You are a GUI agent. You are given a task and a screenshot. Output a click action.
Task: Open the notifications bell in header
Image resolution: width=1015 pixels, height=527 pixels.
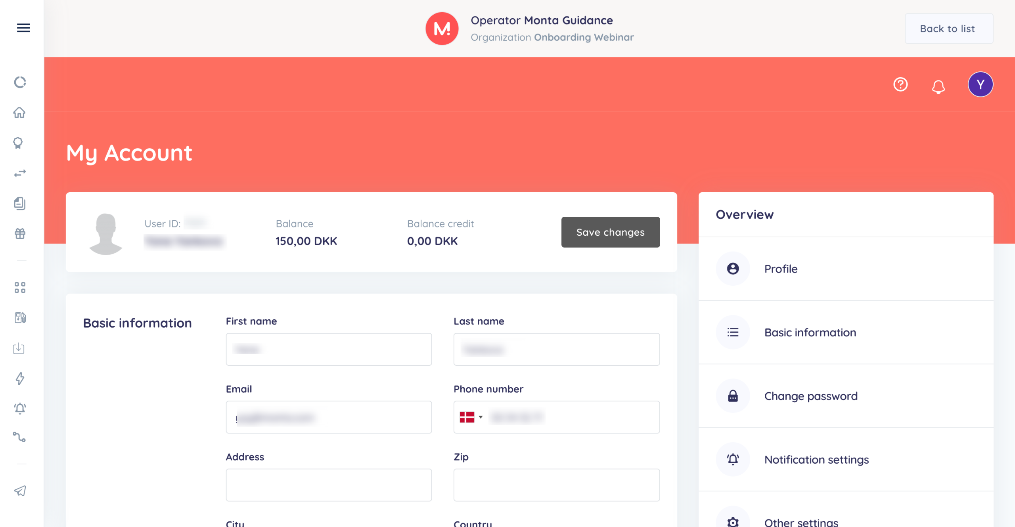click(938, 86)
